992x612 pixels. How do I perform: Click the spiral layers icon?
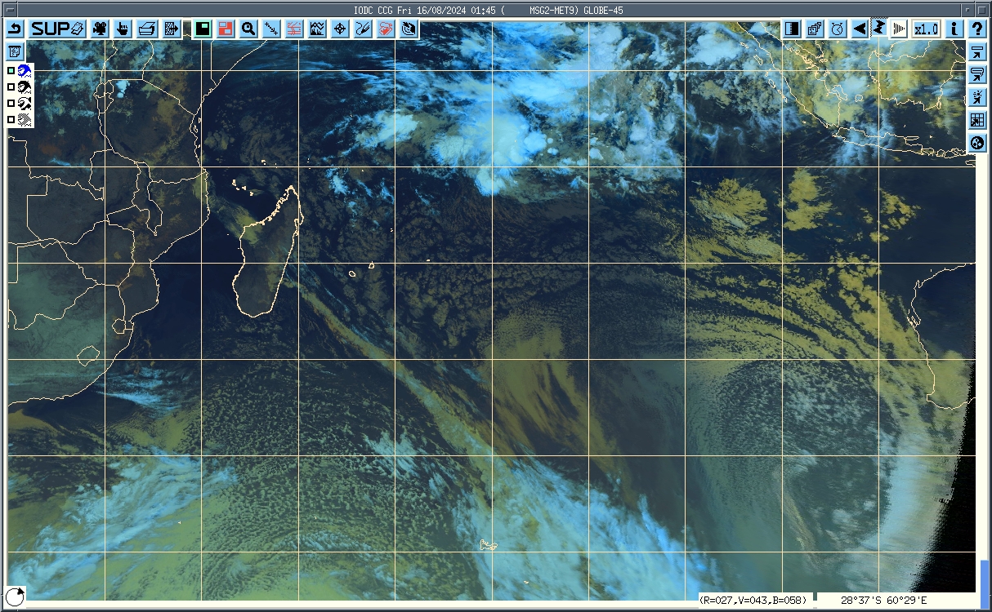coord(409,29)
